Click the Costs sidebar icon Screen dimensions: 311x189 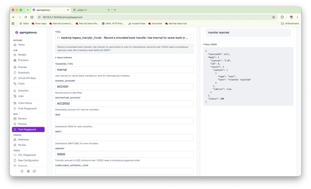[15, 83]
